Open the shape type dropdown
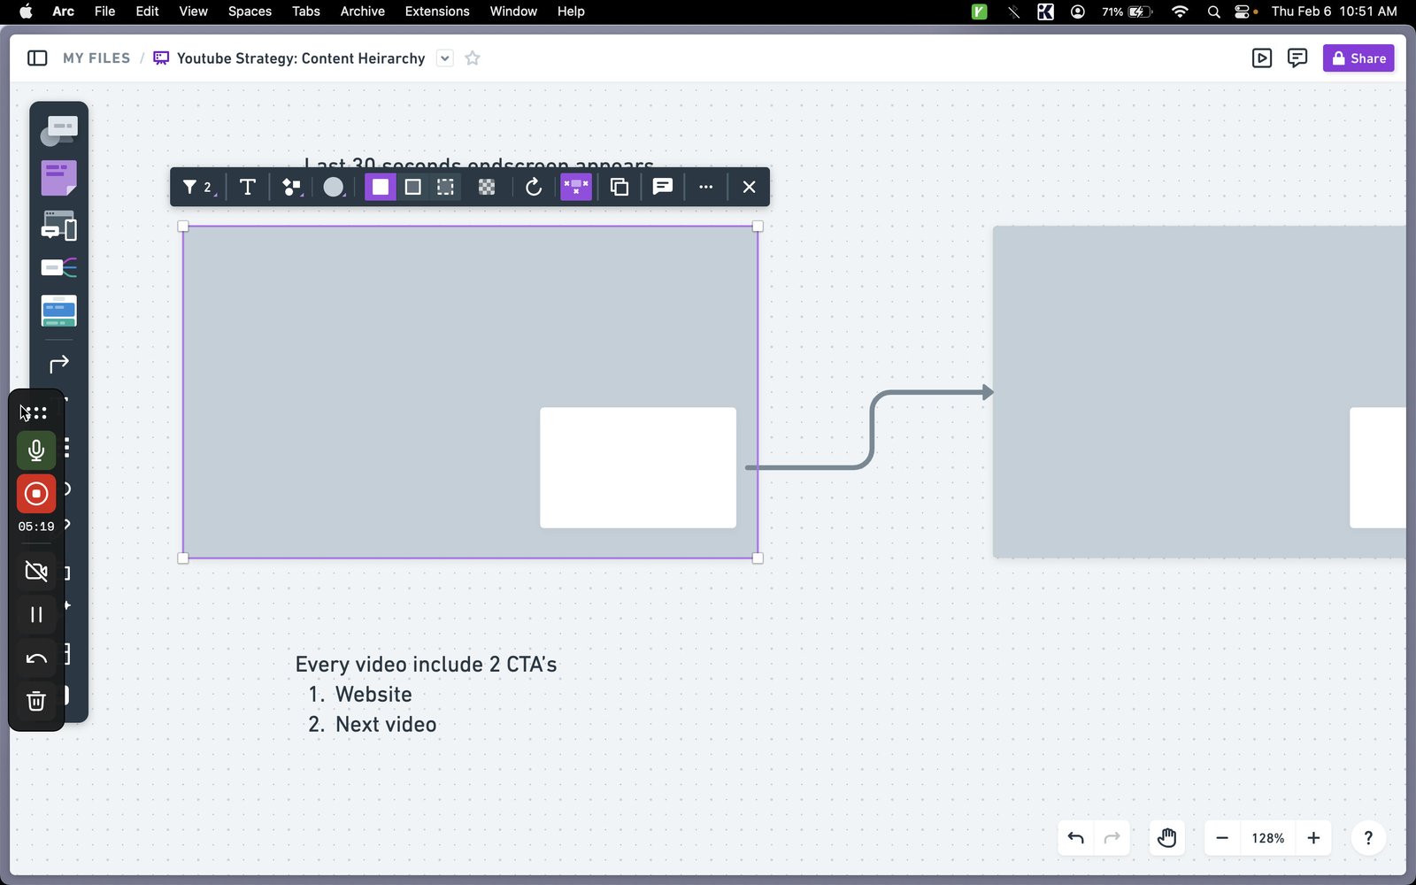This screenshot has height=885, width=1416. [x=291, y=187]
